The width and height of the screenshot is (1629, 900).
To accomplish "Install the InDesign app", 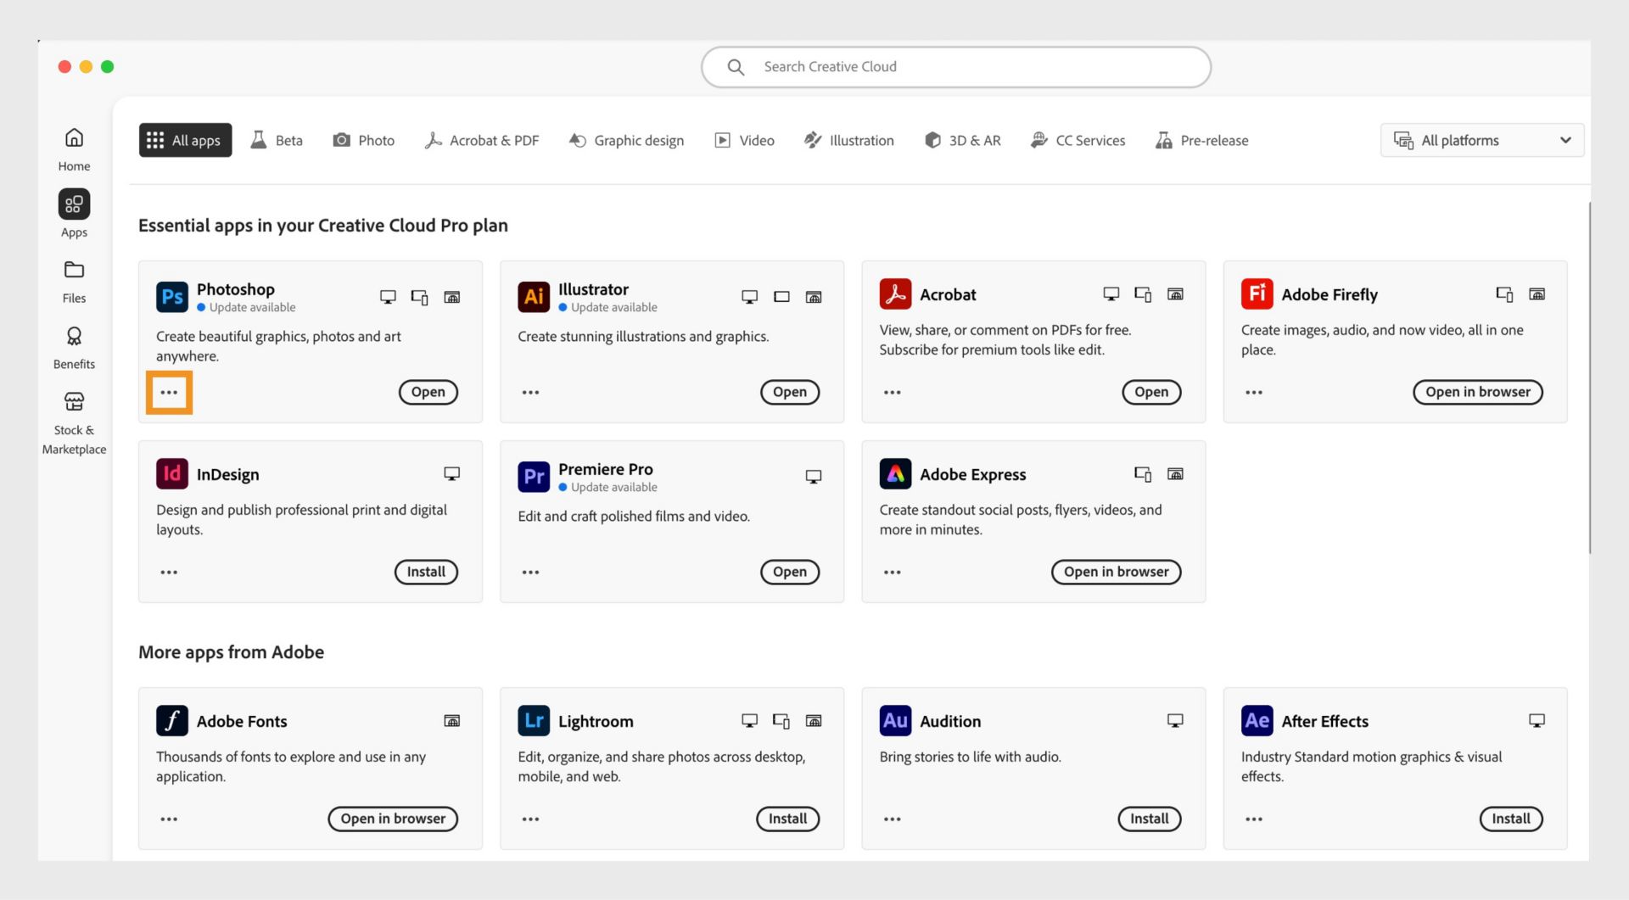I will pos(426,573).
